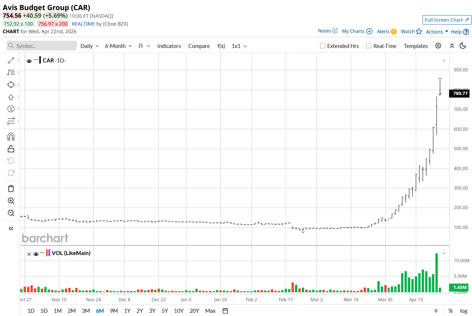
Task: Open CAR series more options dots
Action: click(36, 59)
